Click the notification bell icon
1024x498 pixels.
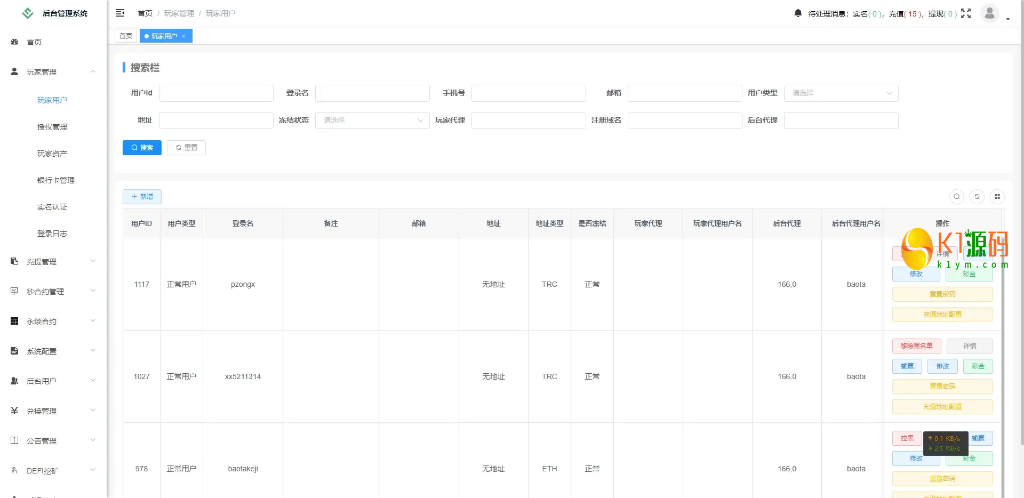(798, 13)
